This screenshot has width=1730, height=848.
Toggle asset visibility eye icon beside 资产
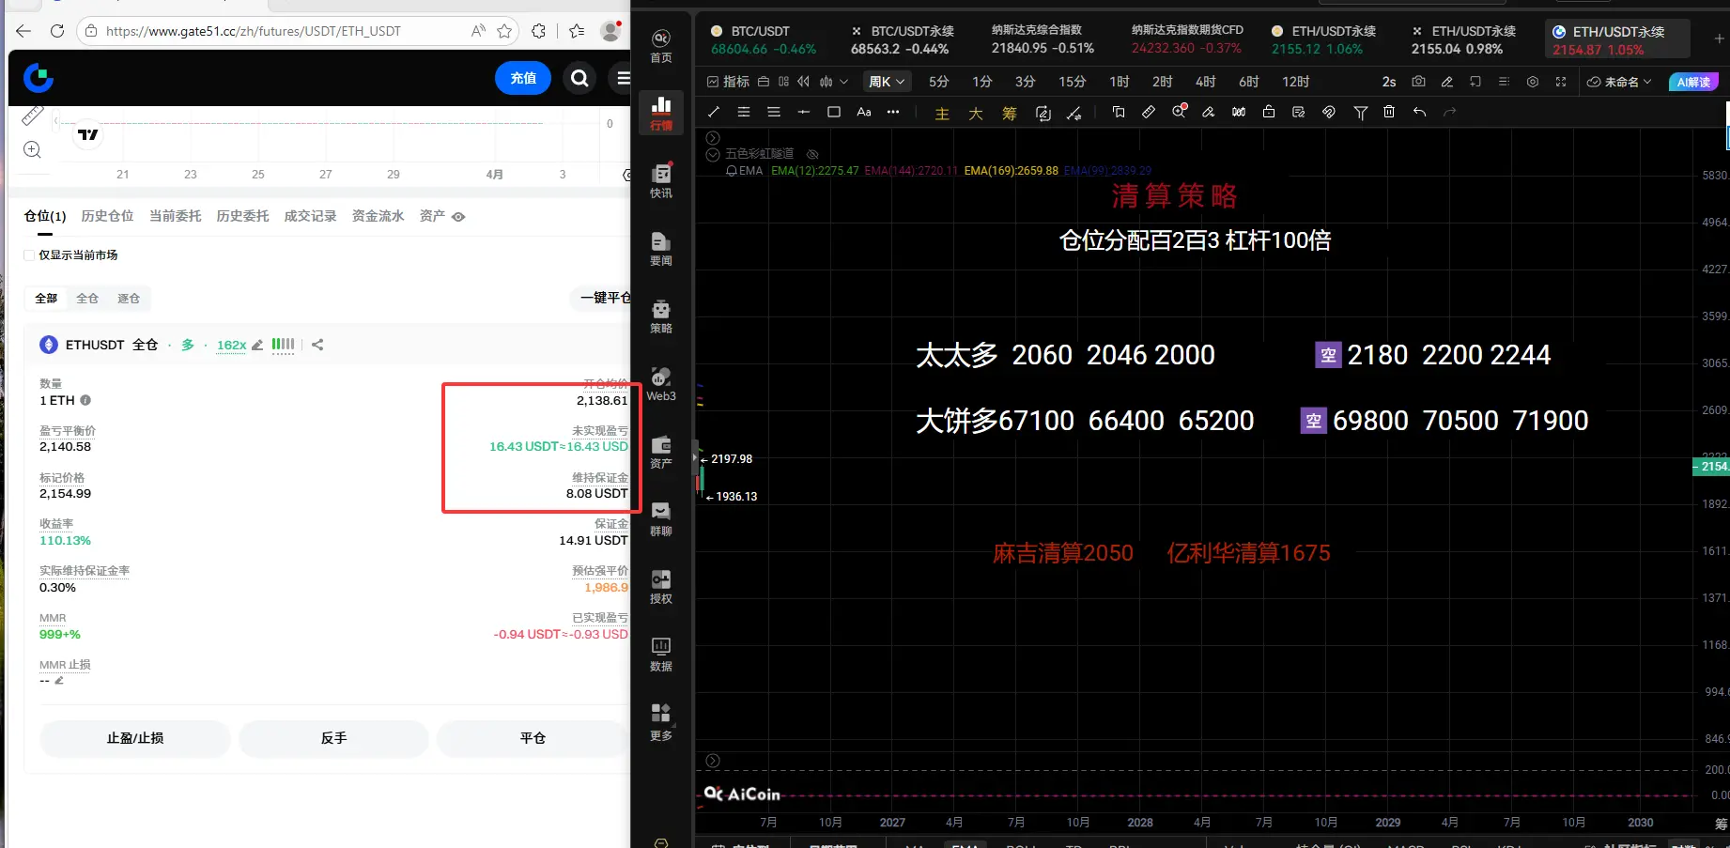coord(458,217)
